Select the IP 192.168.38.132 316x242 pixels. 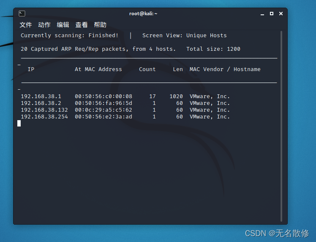point(44,110)
